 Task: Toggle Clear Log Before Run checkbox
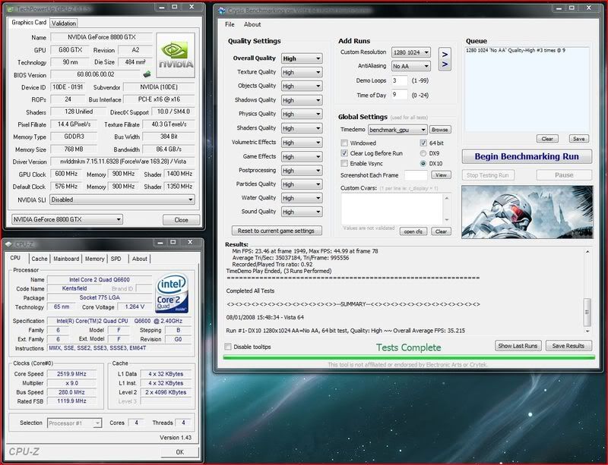coord(344,153)
